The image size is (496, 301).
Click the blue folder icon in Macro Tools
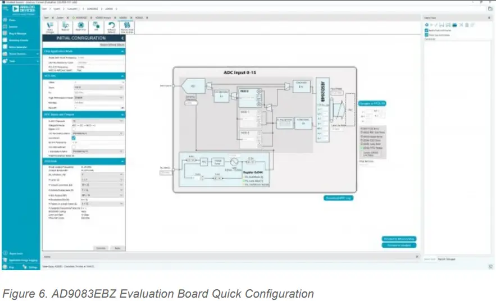[454, 25]
